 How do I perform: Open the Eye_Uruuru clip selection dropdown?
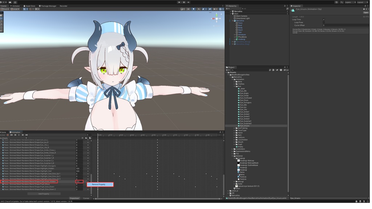point(13,138)
